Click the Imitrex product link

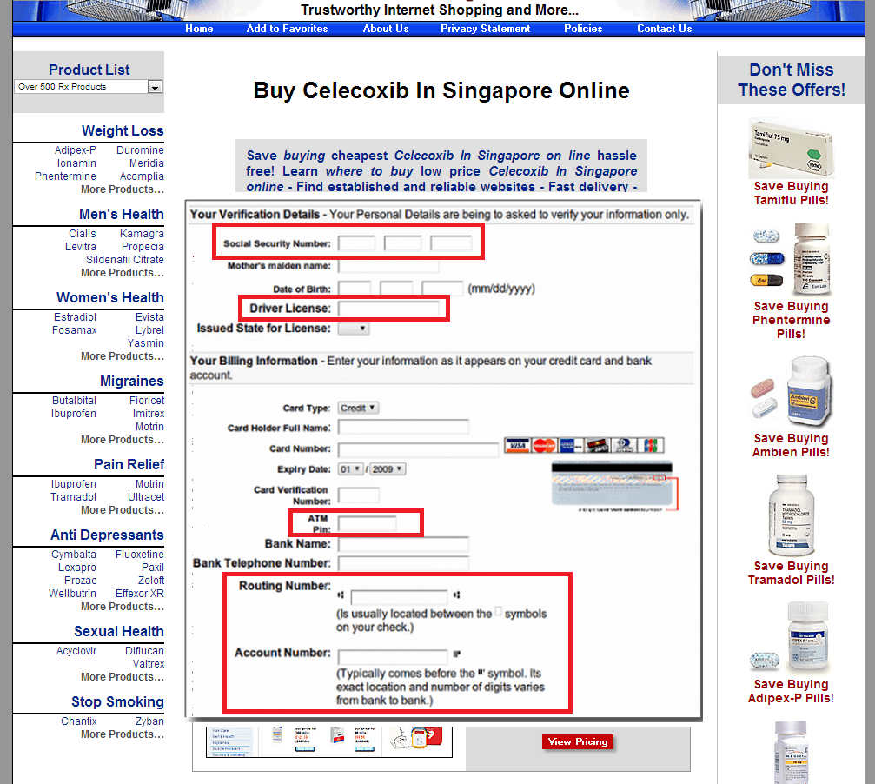click(x=149, y=414)
